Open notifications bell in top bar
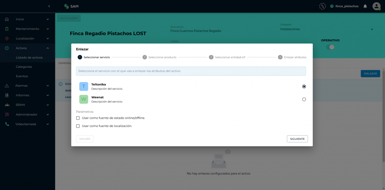The image size is (385, 190). click(x=365, y=6)
